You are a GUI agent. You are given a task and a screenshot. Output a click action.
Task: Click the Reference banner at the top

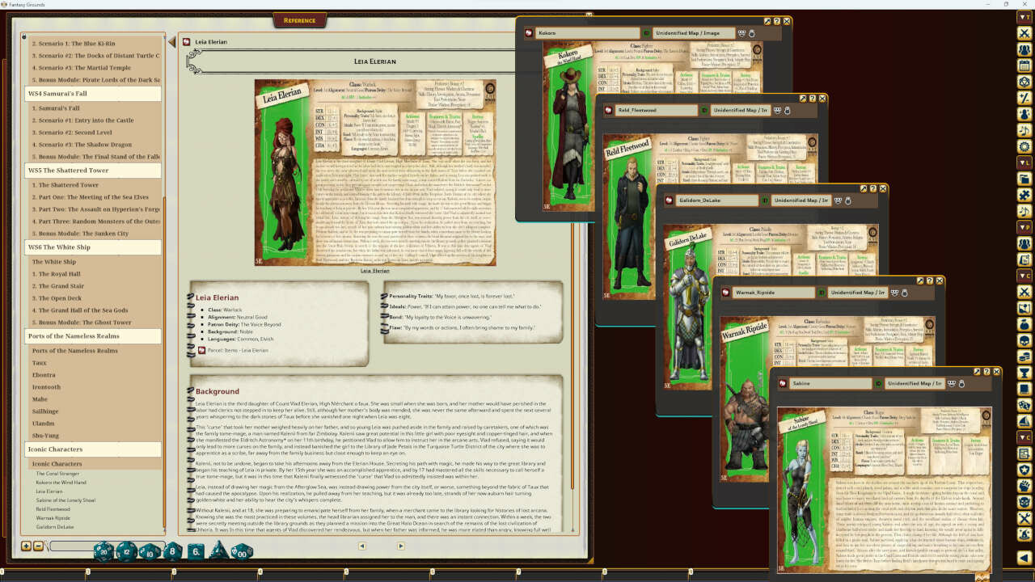click(x=299, y=19)
